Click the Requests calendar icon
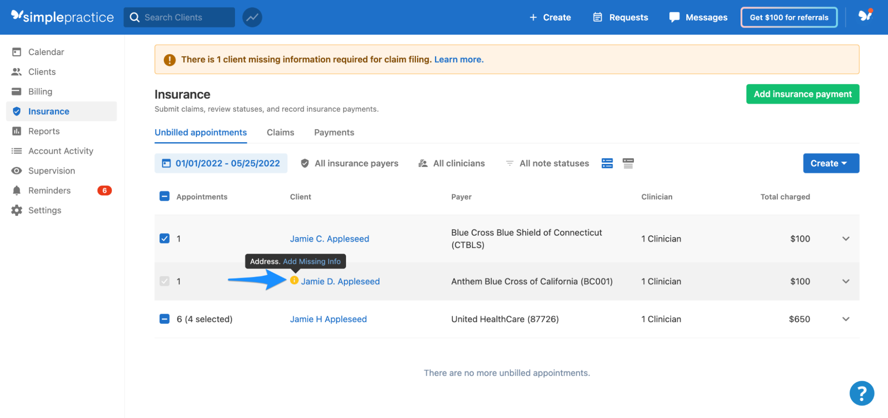The image size is (888, 418). tap(597, 17)
